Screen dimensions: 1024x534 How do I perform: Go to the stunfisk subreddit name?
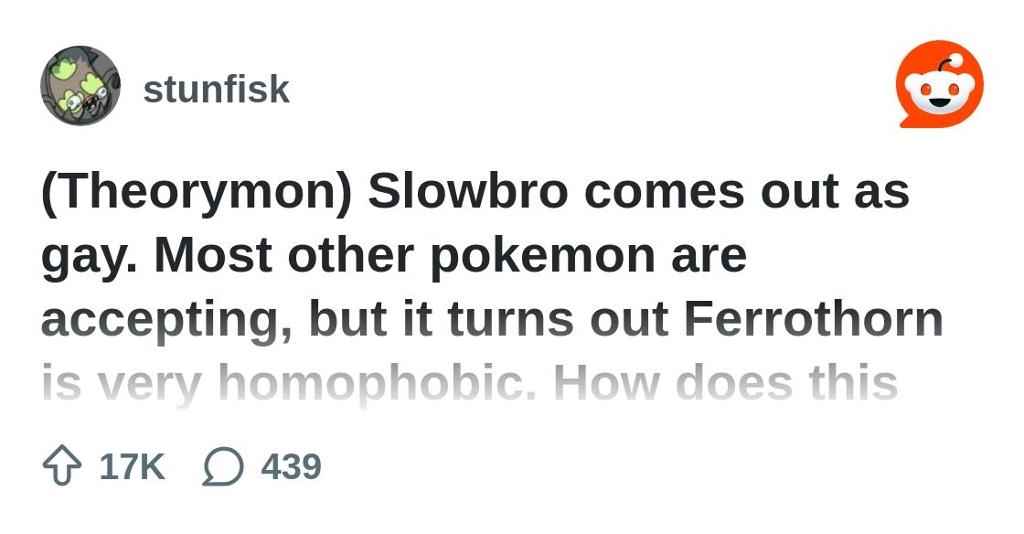tap(216, 90)
